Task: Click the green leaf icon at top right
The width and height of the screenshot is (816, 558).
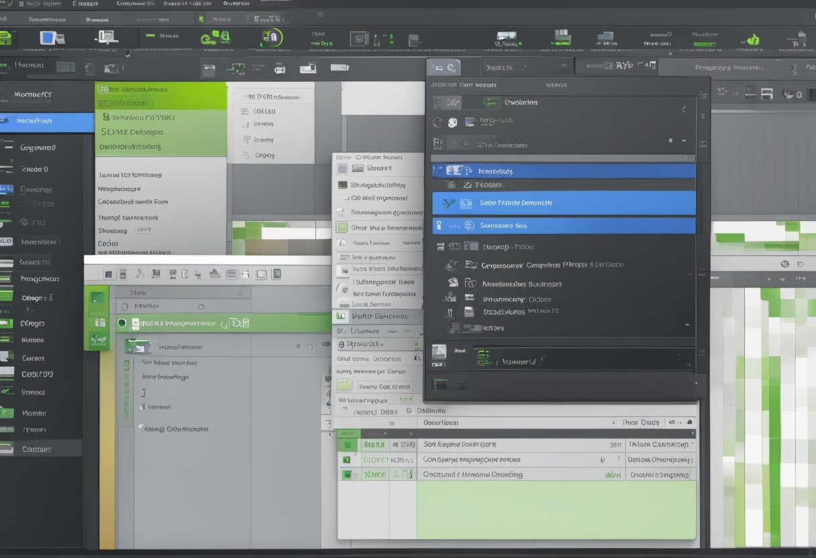Action: [753, 40]
